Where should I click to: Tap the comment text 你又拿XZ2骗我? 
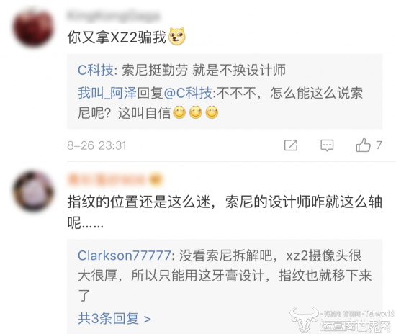[117, 37]
